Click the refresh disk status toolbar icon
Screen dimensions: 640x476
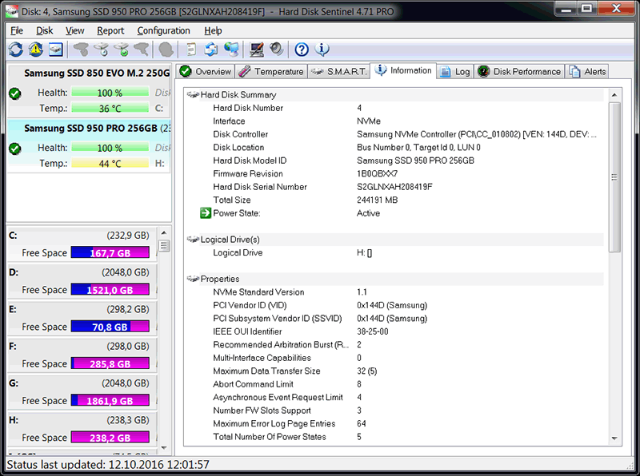16,50
